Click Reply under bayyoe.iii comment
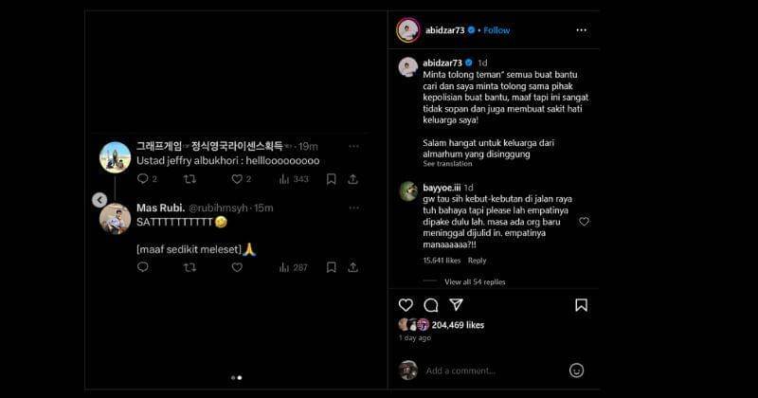 (477, 261)
